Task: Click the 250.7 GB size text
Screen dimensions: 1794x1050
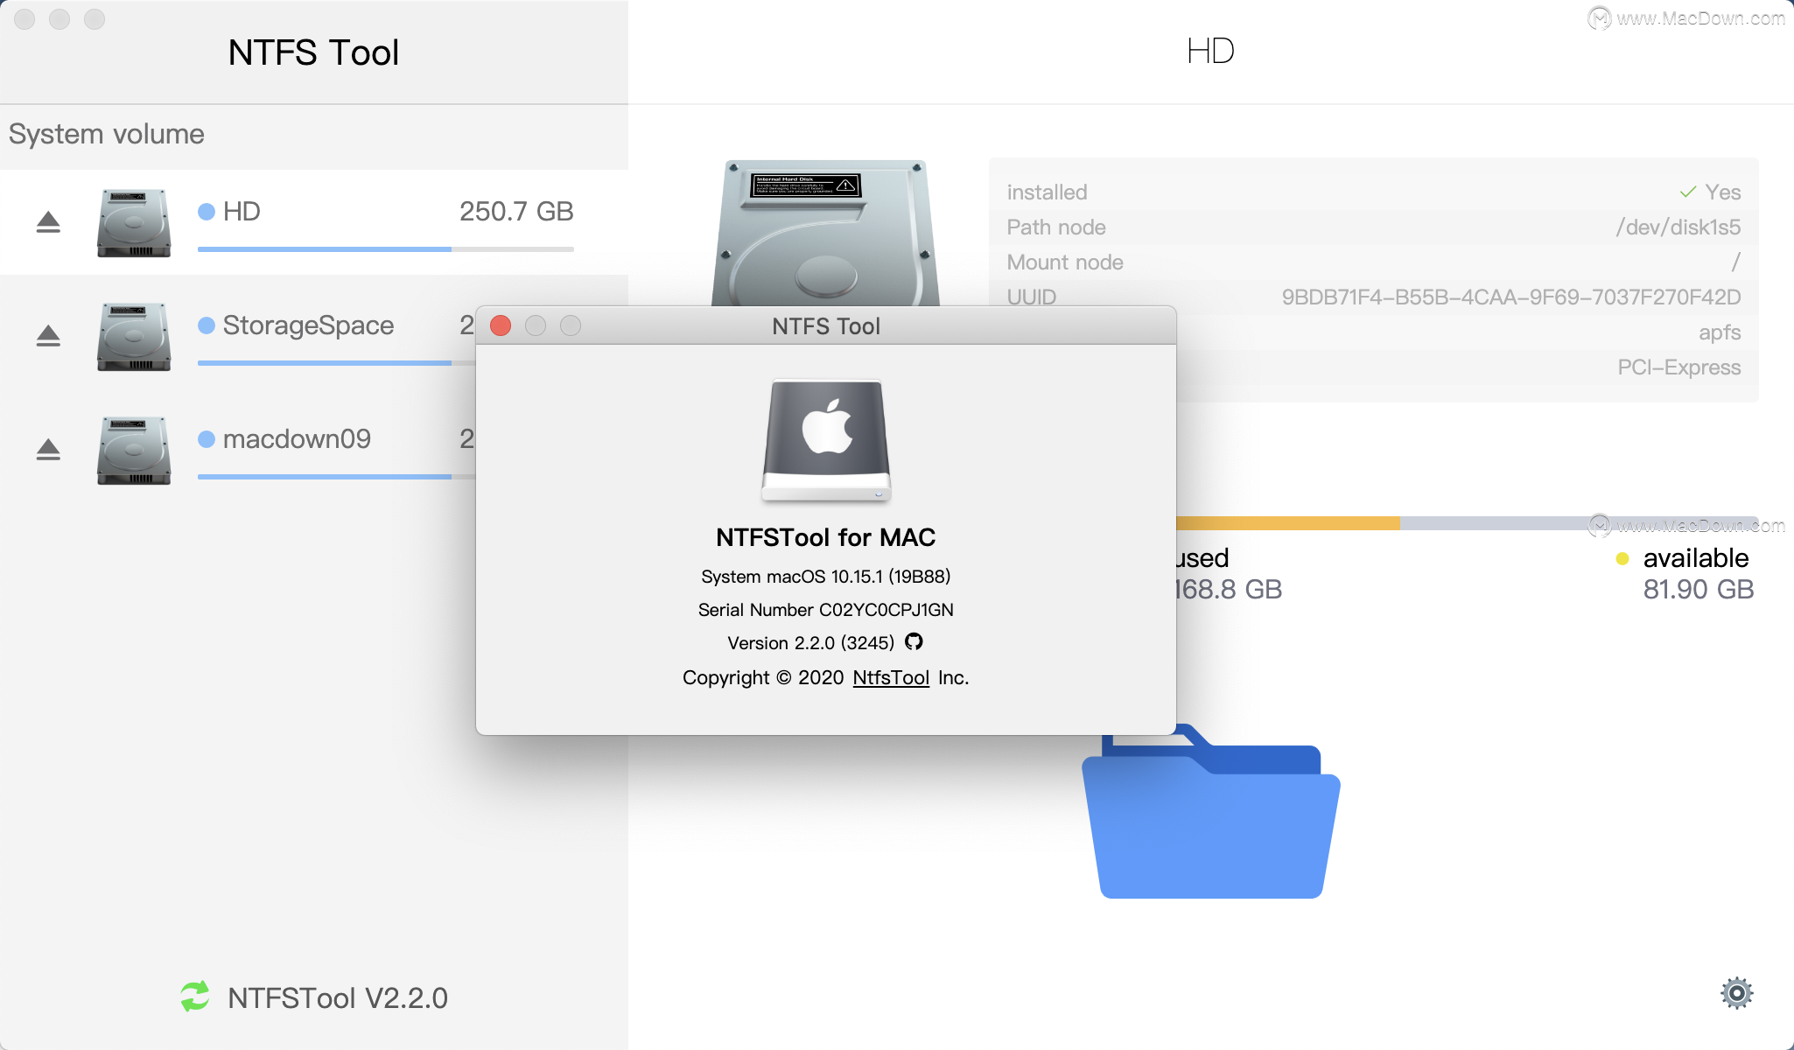Action: click(516, 212)
